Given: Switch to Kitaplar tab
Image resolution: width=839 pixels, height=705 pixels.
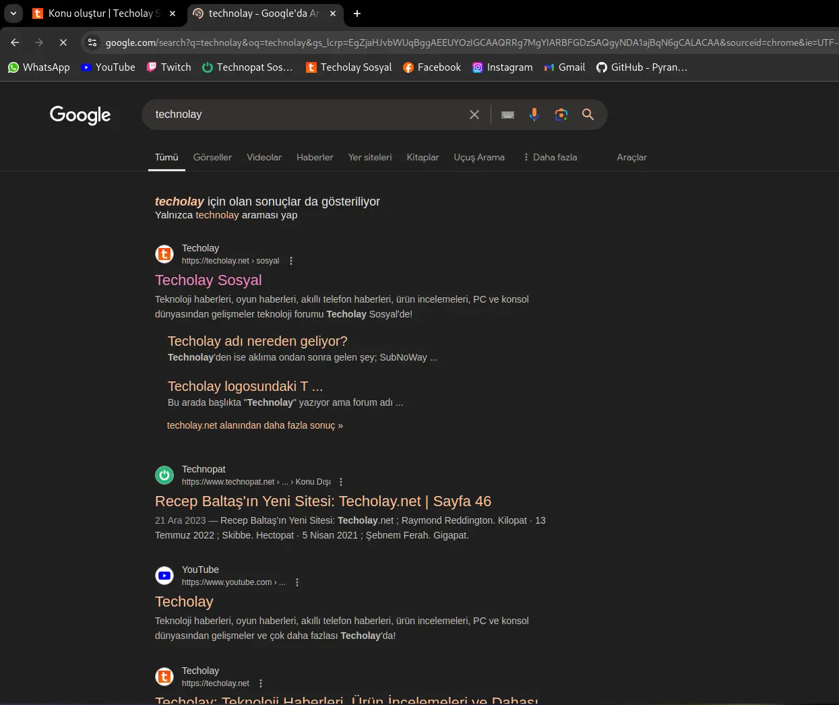Looking at the screenshot, I should 423,158.
